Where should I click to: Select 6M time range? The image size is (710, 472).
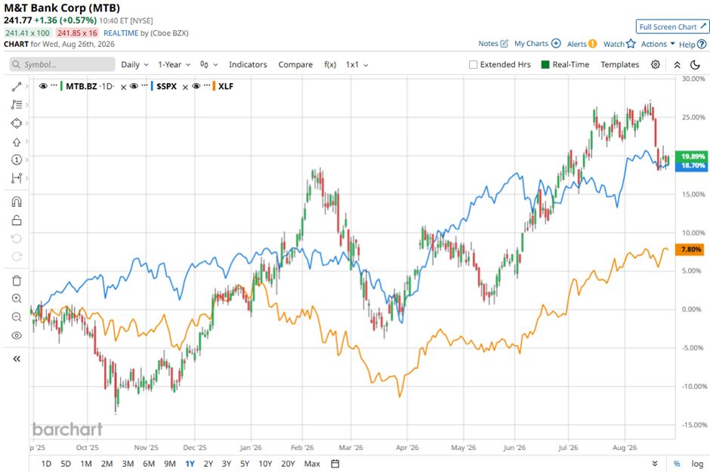(x=149, y=464)
